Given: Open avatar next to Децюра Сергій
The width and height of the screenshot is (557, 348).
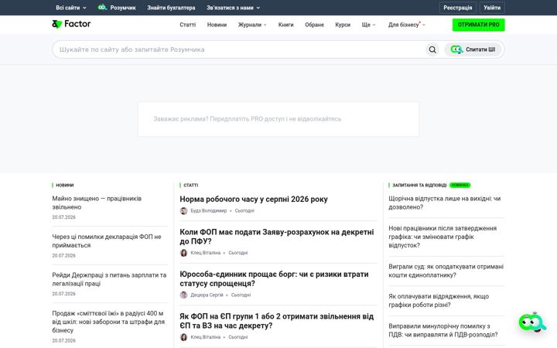Looking at the screenshot, I should (183, 295).
